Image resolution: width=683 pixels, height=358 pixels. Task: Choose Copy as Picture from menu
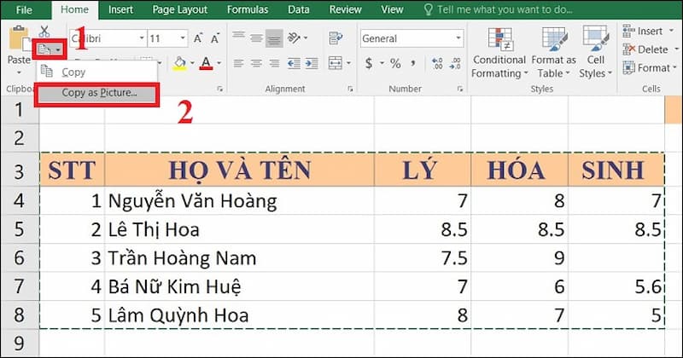[x=96, y=93]
